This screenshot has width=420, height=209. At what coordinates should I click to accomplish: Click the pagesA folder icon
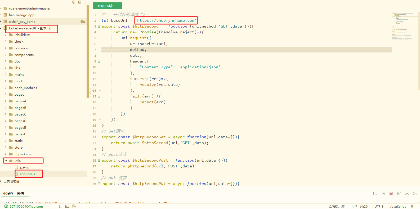[x=11, y=101]
